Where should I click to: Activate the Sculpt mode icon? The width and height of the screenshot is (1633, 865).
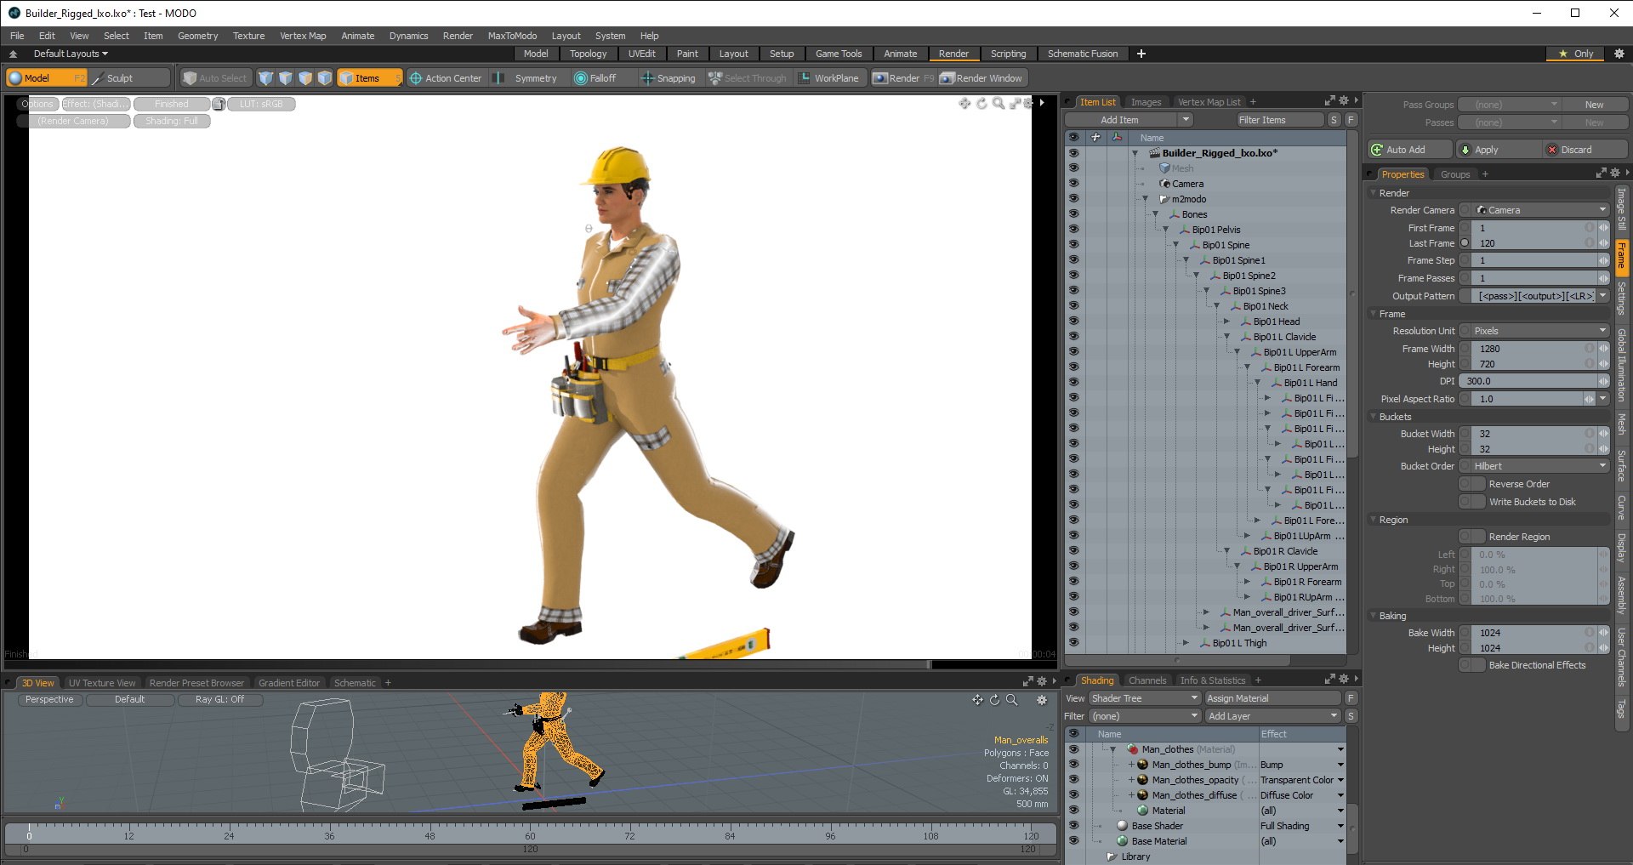click(98, 78)
